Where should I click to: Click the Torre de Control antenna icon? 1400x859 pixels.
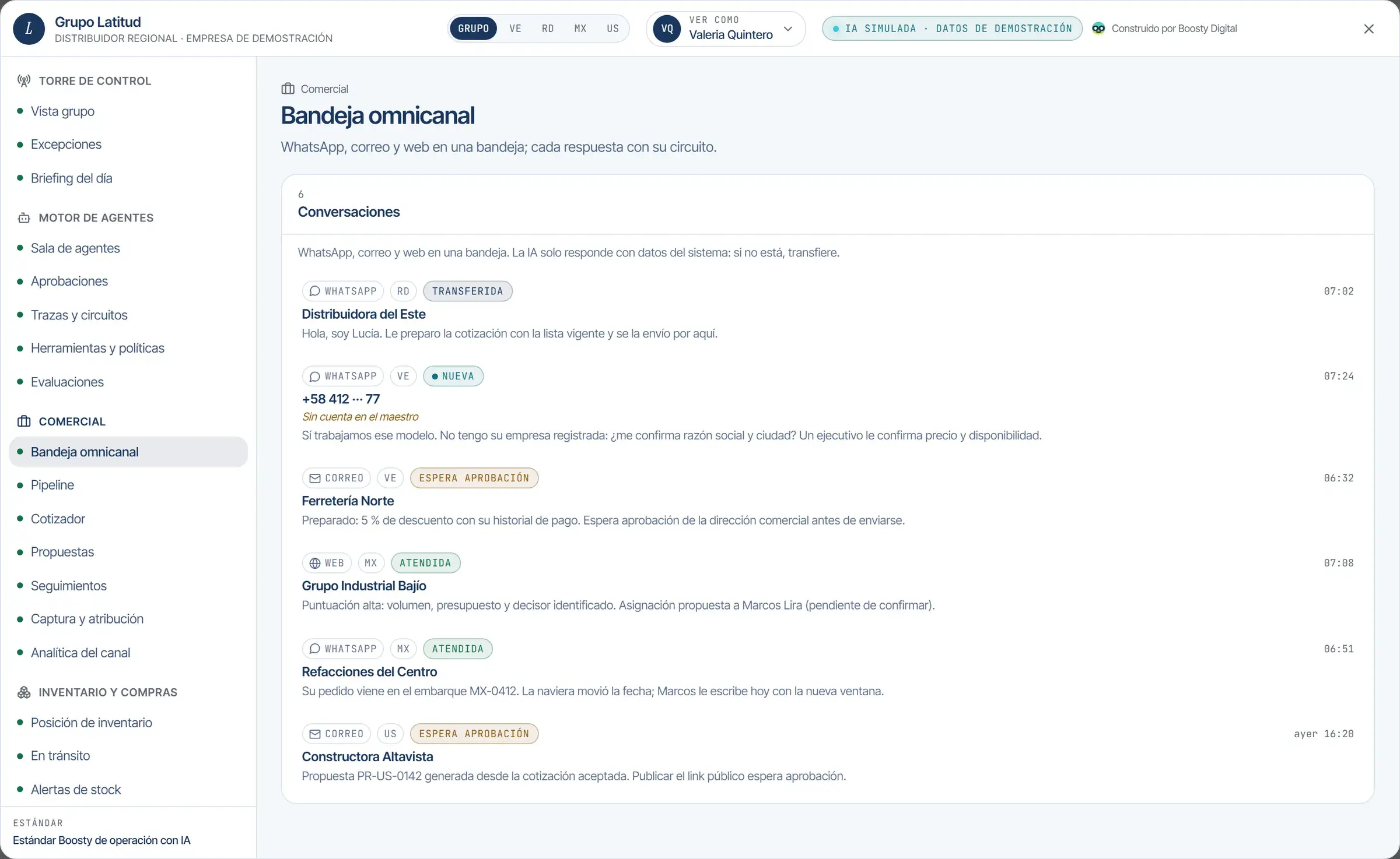coord(24,81)
